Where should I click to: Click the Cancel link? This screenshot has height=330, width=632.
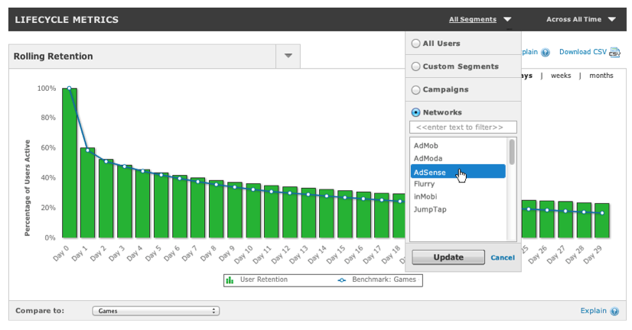pyautogui.click(x=502, y=257)
